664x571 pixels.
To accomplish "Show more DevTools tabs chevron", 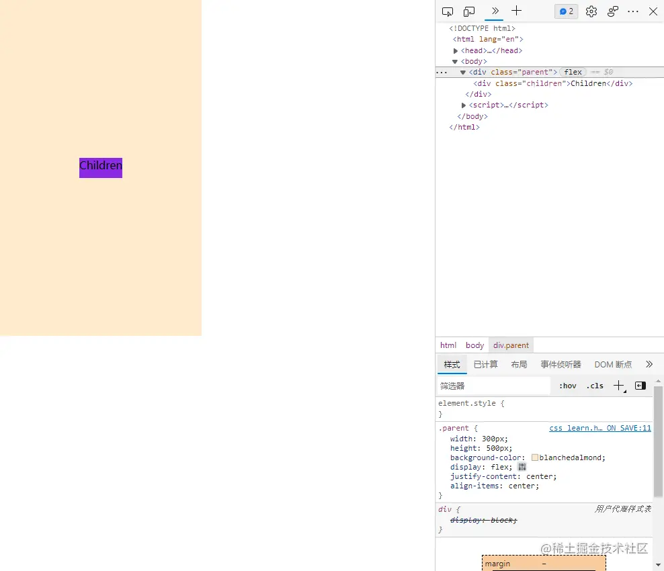I will coord(494,11).
